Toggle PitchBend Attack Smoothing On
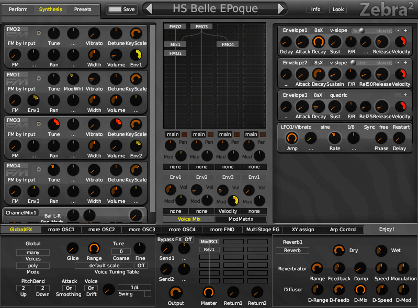 point(69,288)
